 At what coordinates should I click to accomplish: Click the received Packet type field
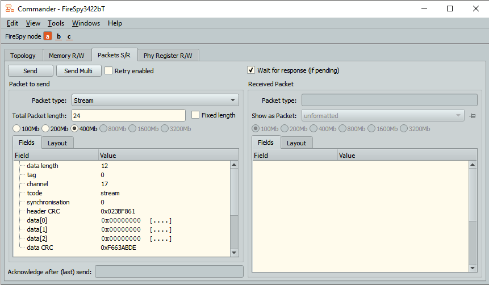(390, 100)
